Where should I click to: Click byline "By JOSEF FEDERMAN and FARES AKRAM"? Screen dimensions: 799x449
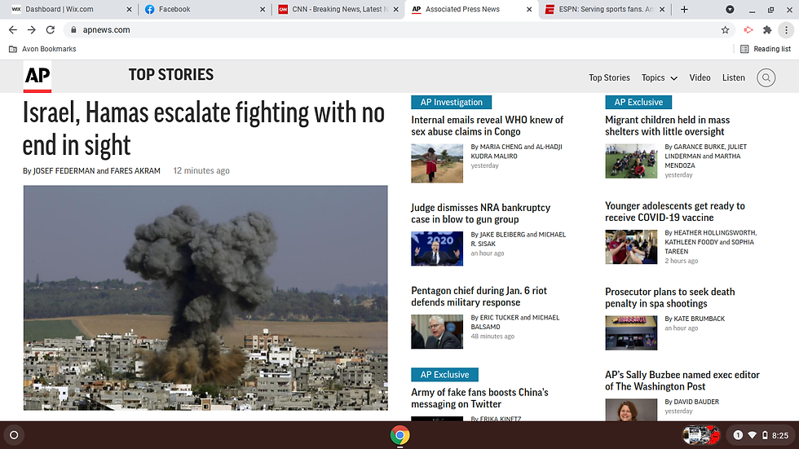pyautogui.click(x=91, y=171)
